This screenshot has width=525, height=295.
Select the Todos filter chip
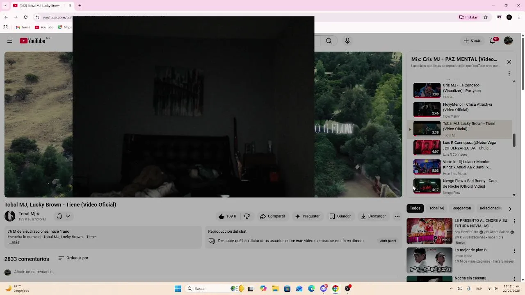(415, 208)
